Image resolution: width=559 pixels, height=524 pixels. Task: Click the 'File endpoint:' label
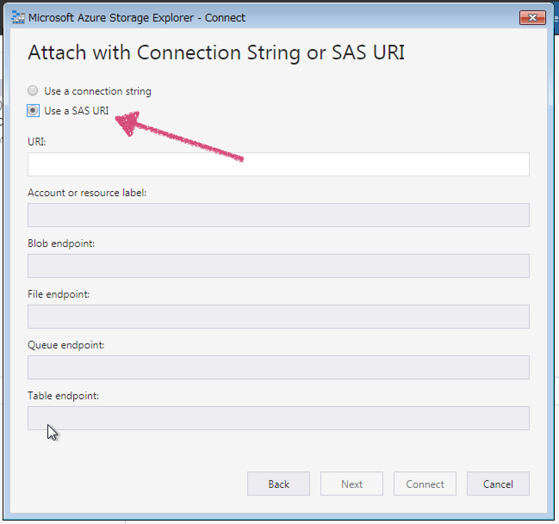[59, 294]
